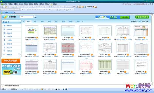This screenshot has width=154, height=93.
Task: Open the 编辑 menu
Action: click(x=11, y=4)
